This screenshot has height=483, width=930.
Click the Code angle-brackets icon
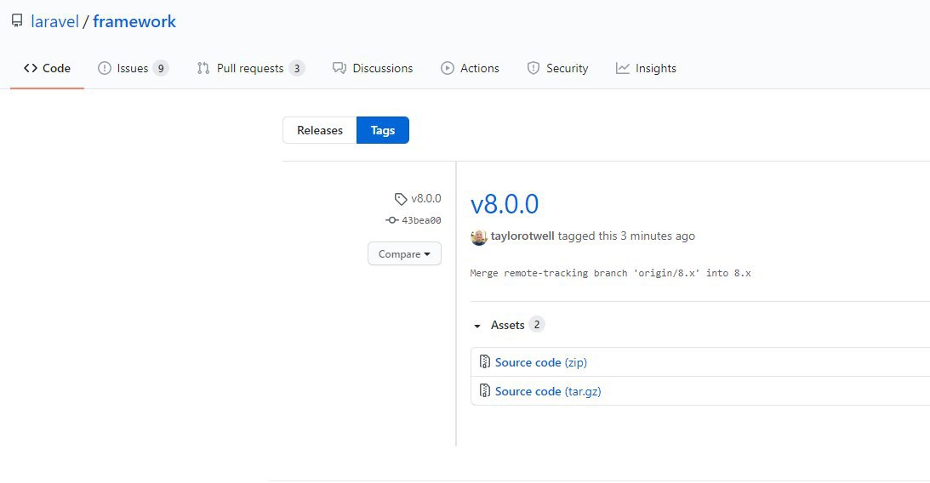pyautogui.click(x=31, y=68)
